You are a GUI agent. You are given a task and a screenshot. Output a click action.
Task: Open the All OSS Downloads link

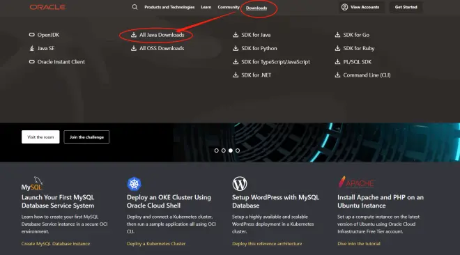[162, 48]
